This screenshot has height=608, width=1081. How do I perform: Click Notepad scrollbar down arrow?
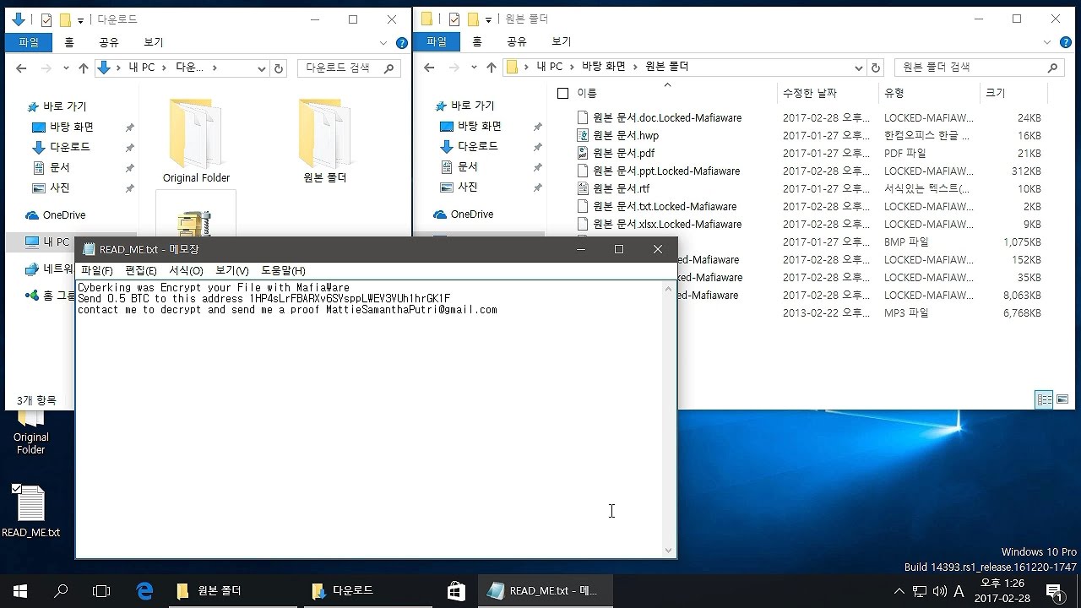pyautogui.click(x=669, y=551)
